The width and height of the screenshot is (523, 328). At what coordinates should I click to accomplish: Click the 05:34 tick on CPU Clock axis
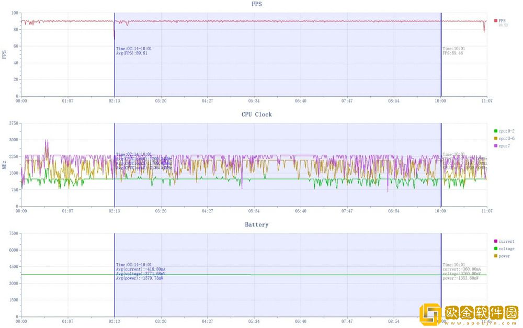254,211
